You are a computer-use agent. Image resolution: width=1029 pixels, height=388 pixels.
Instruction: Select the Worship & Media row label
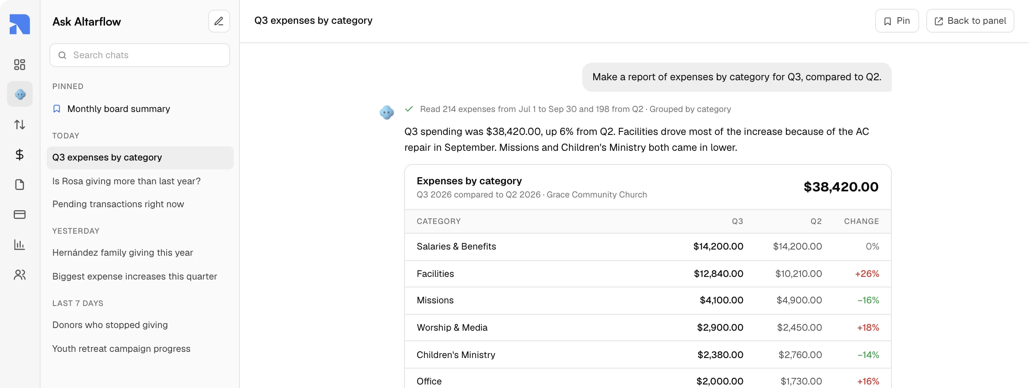[452, 328]
